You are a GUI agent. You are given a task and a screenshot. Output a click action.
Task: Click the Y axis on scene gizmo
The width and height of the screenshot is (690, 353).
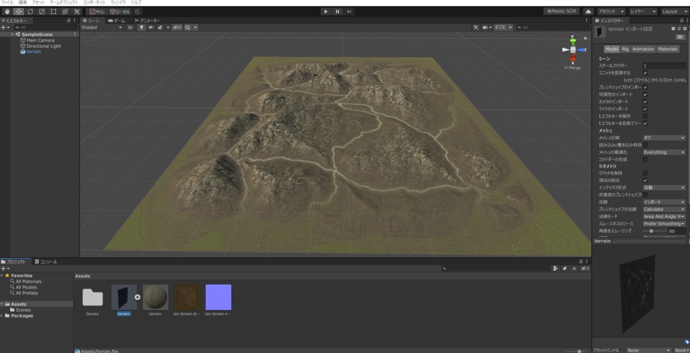[573, 41]
